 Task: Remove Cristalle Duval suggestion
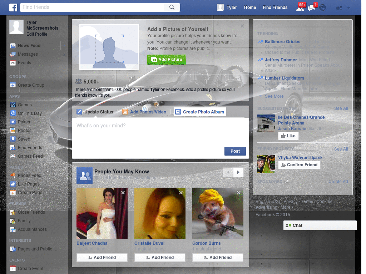181,193
